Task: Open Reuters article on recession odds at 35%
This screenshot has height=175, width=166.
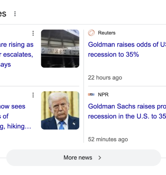Action: pyautogui.click(x=127, y=49)
